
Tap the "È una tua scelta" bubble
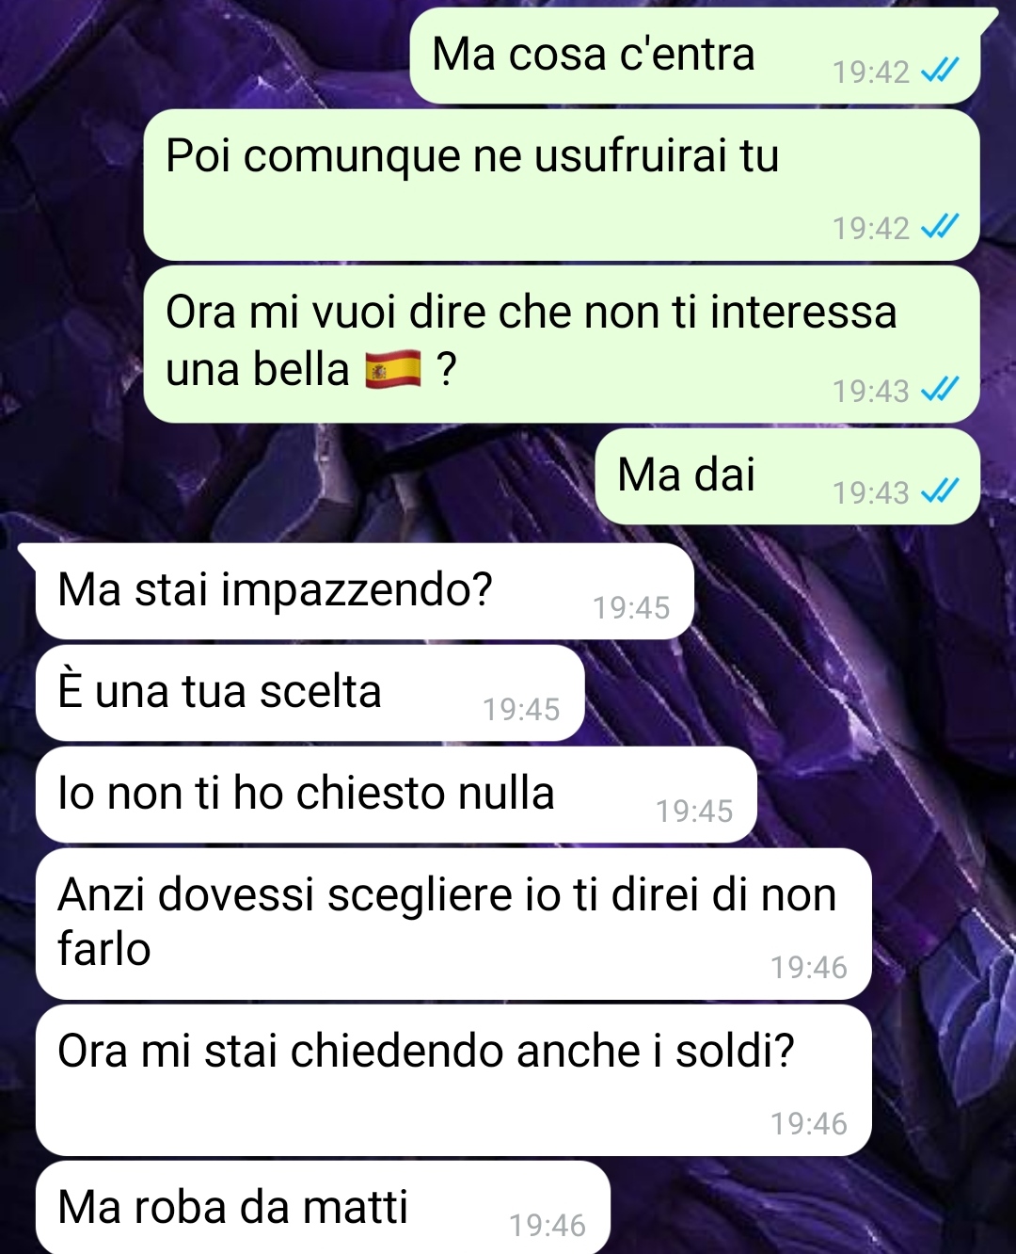[310, 693]
